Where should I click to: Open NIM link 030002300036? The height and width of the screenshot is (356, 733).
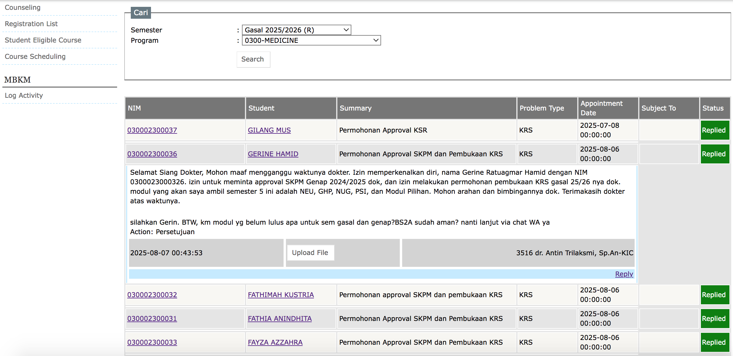pos(152,154)
